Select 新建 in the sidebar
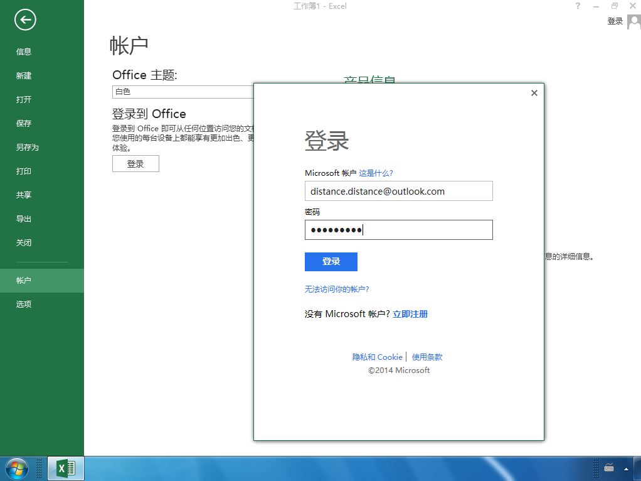 [x=24, y=76]
